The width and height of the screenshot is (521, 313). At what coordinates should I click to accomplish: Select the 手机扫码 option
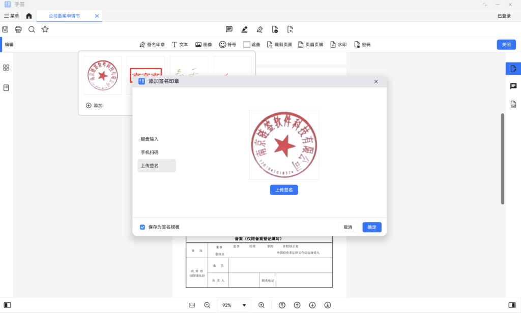tap(150, 152)
